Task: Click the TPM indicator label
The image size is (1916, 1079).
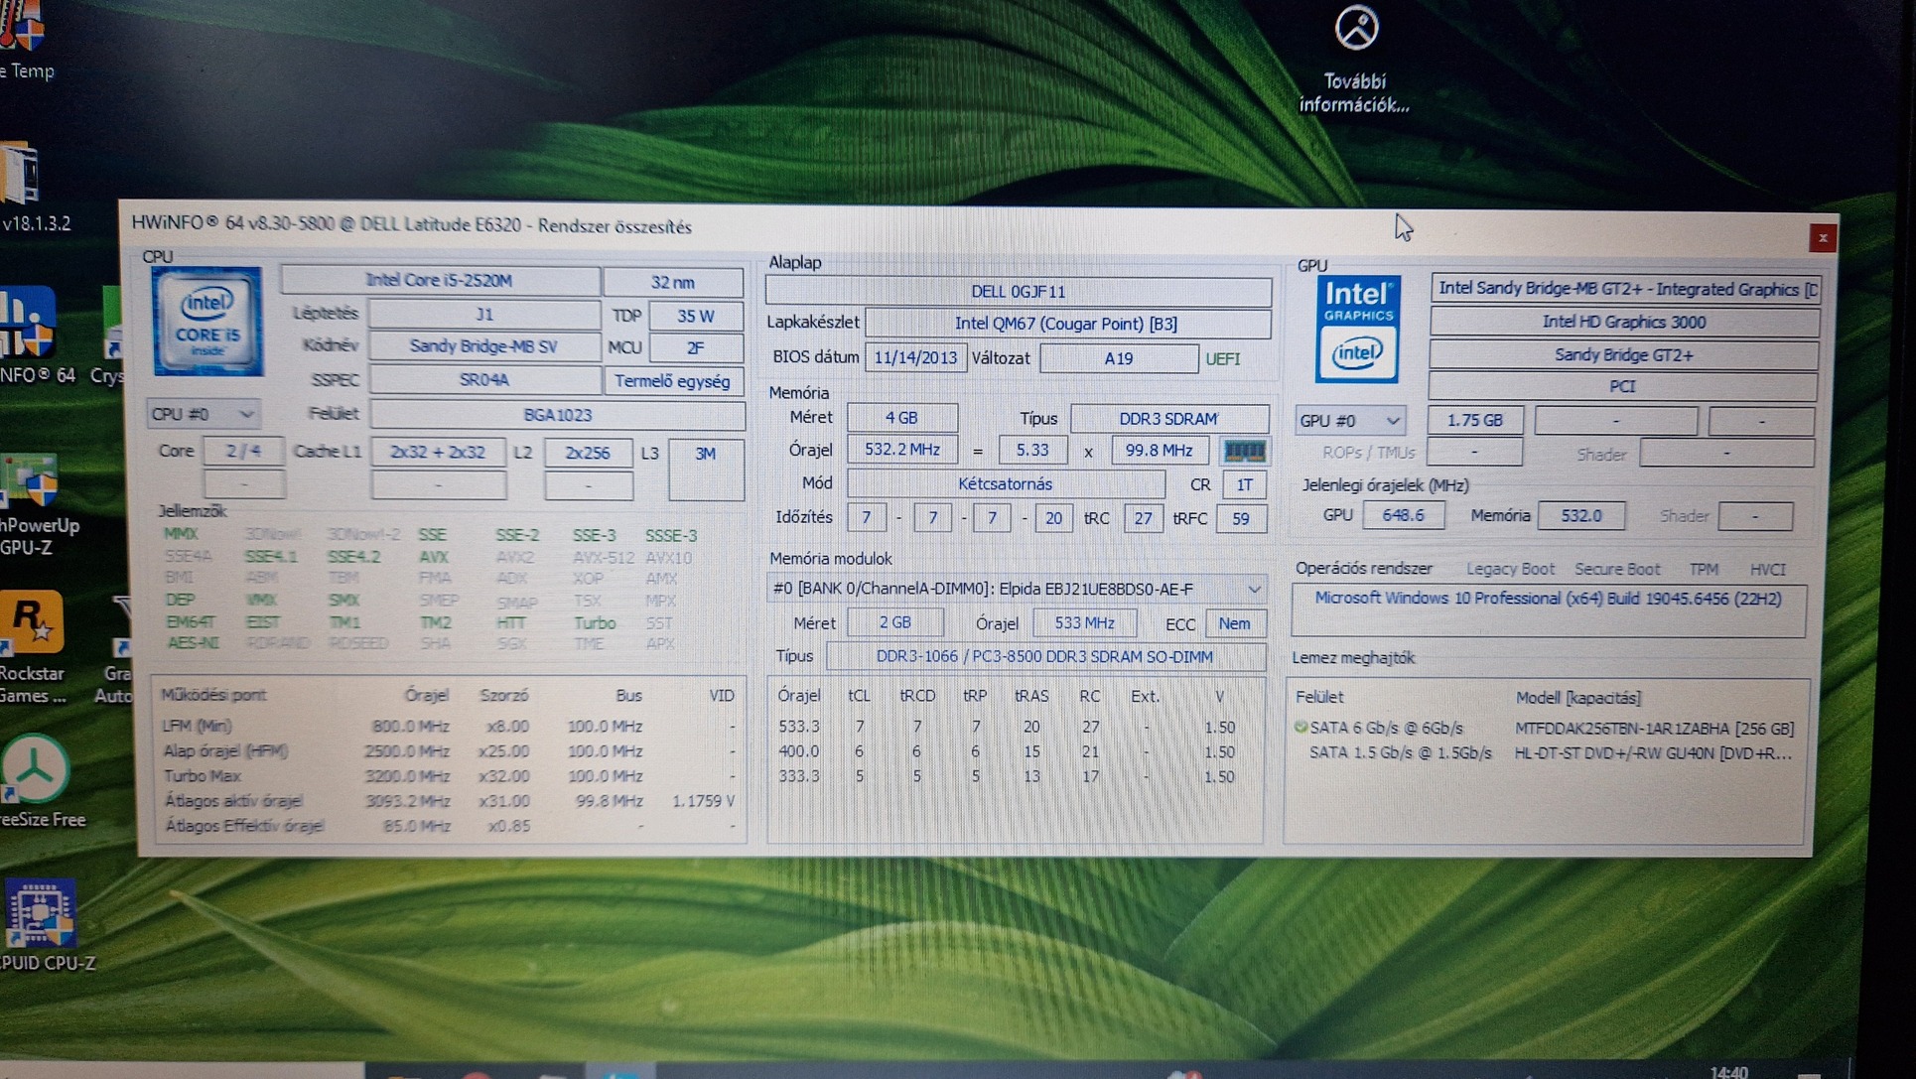Action: (x=1703, y=569)
